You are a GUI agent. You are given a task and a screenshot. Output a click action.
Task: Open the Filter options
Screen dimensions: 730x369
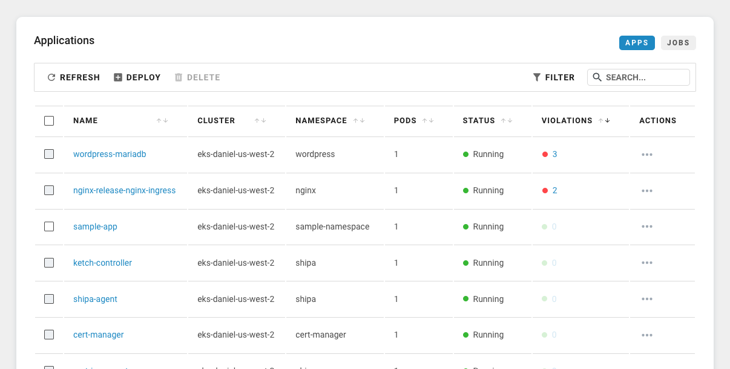553,77
